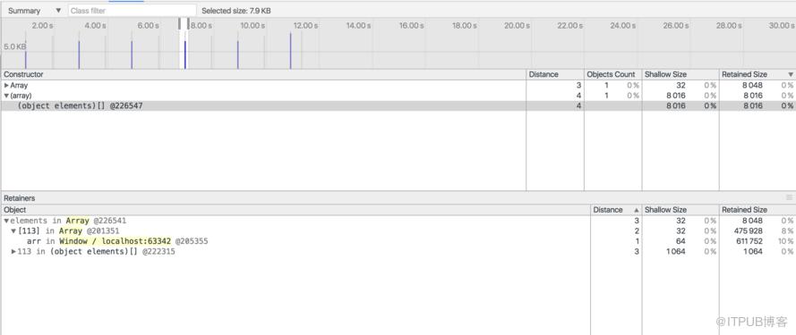Expand 113 in (object elements)[] @222315 row

point(13,251)
